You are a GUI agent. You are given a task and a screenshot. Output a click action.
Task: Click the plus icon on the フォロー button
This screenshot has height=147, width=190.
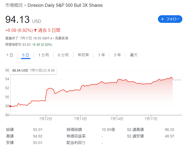pos(163,19)
